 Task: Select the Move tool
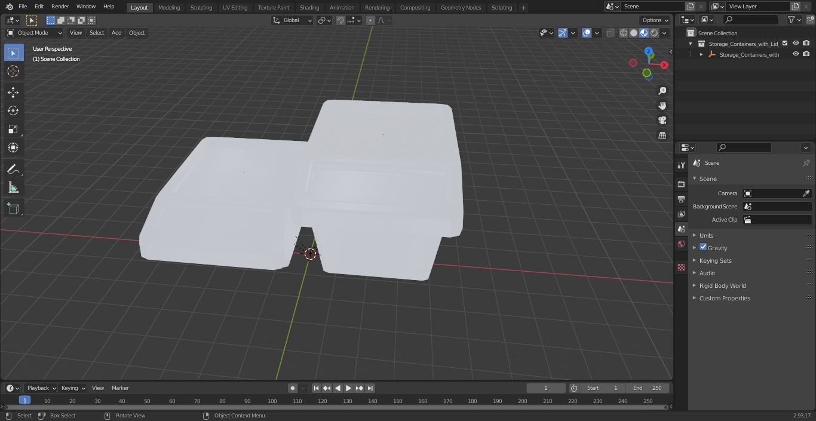13,92
